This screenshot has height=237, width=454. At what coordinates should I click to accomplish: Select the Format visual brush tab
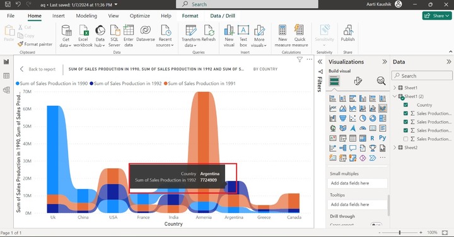click(358, 81)
